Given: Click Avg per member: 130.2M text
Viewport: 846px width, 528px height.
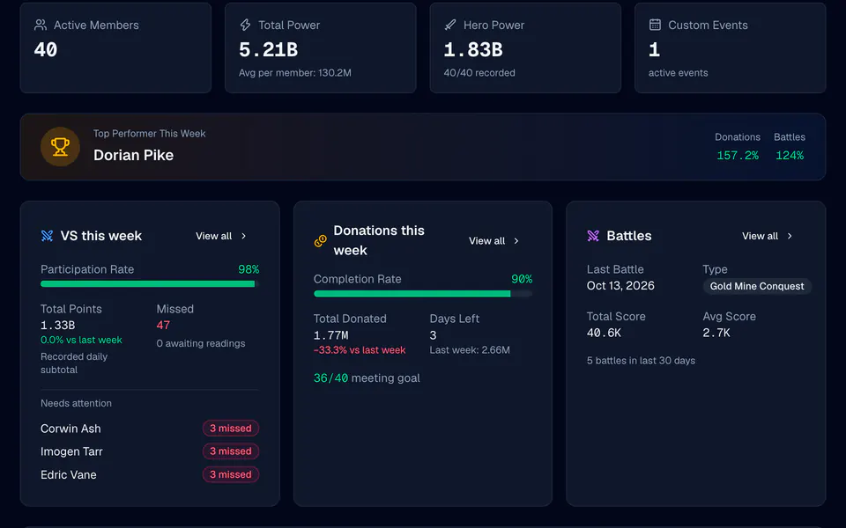Looking at the screenshot, I should coord(295,73).
